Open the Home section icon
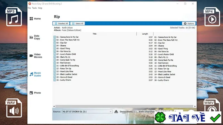Image resolution: width=223 pixels, height=125 pixels. coord(31,19)
